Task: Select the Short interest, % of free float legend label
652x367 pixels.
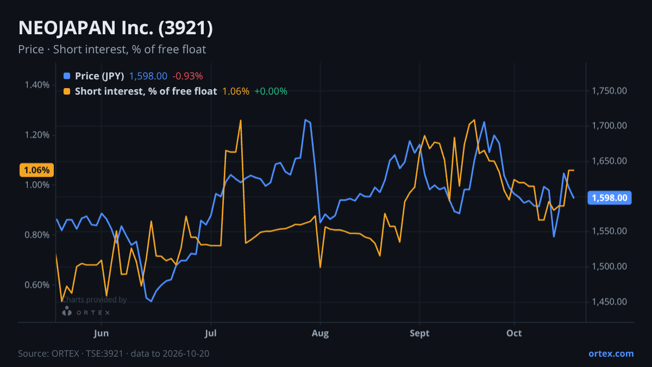Action: pyautogui.click(x=146, y=91)
